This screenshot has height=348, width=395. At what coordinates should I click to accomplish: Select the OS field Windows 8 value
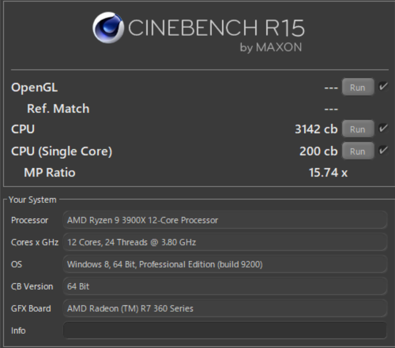(x=225, y=264)
